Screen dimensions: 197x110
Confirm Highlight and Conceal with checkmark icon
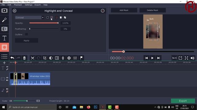point(103,11)
